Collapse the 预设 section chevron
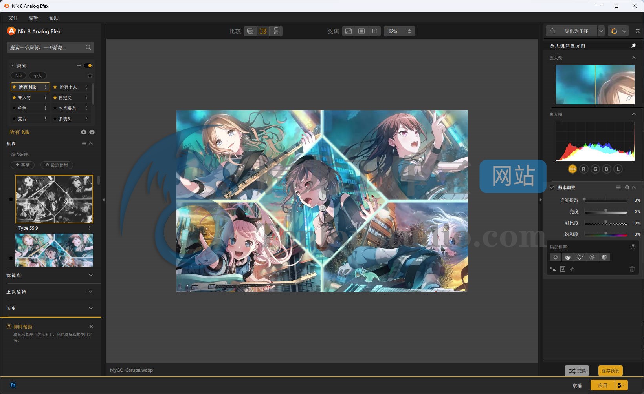Viewport: 644px width, 394px height. [91, 143]
